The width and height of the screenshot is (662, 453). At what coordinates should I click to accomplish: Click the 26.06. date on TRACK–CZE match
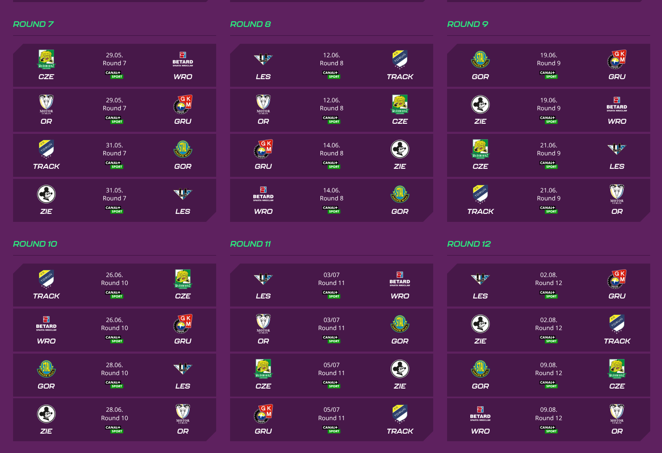click(114, 275)
